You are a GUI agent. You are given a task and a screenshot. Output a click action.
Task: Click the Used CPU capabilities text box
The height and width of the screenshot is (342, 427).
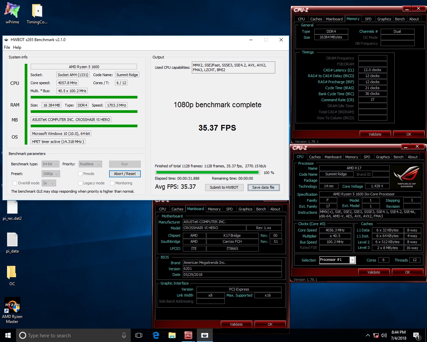(234, 67)
